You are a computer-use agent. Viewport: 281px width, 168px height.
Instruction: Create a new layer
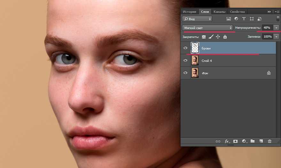point(261,141)
